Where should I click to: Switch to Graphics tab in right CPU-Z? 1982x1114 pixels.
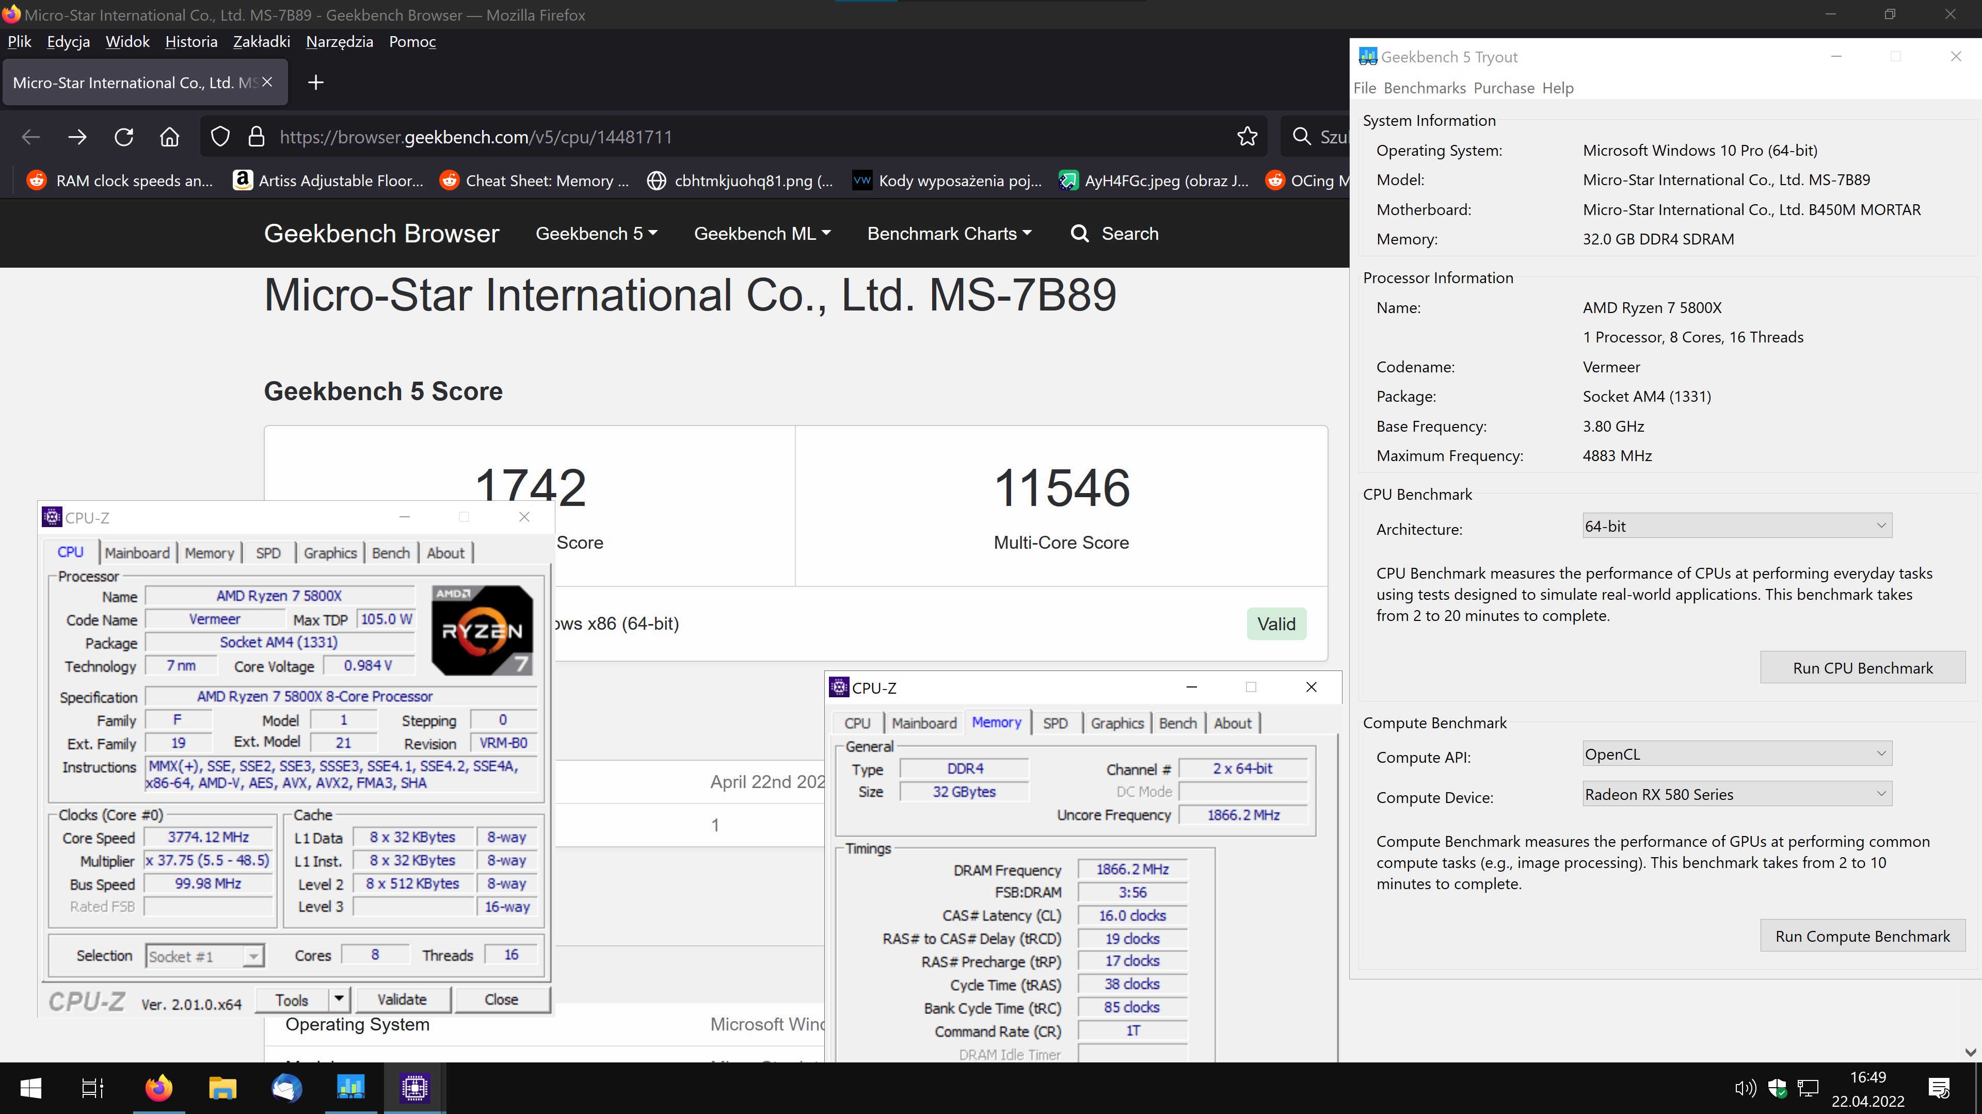click(x=1117, y=723)
